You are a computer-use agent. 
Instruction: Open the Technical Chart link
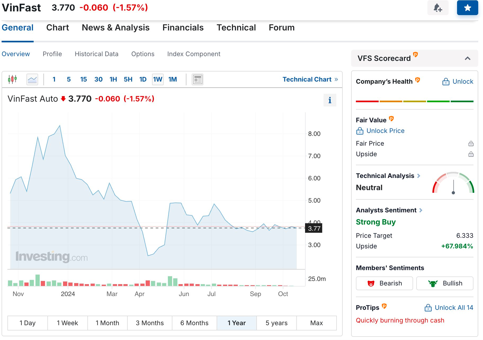coord(310,79)
